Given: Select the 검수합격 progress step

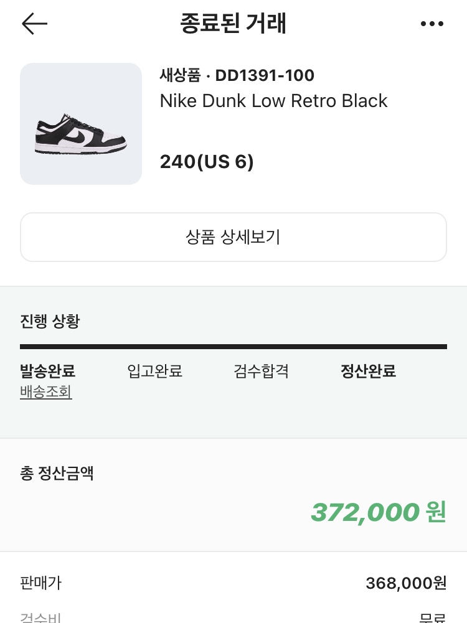Looking at the screenshot, I should (261, 371).
